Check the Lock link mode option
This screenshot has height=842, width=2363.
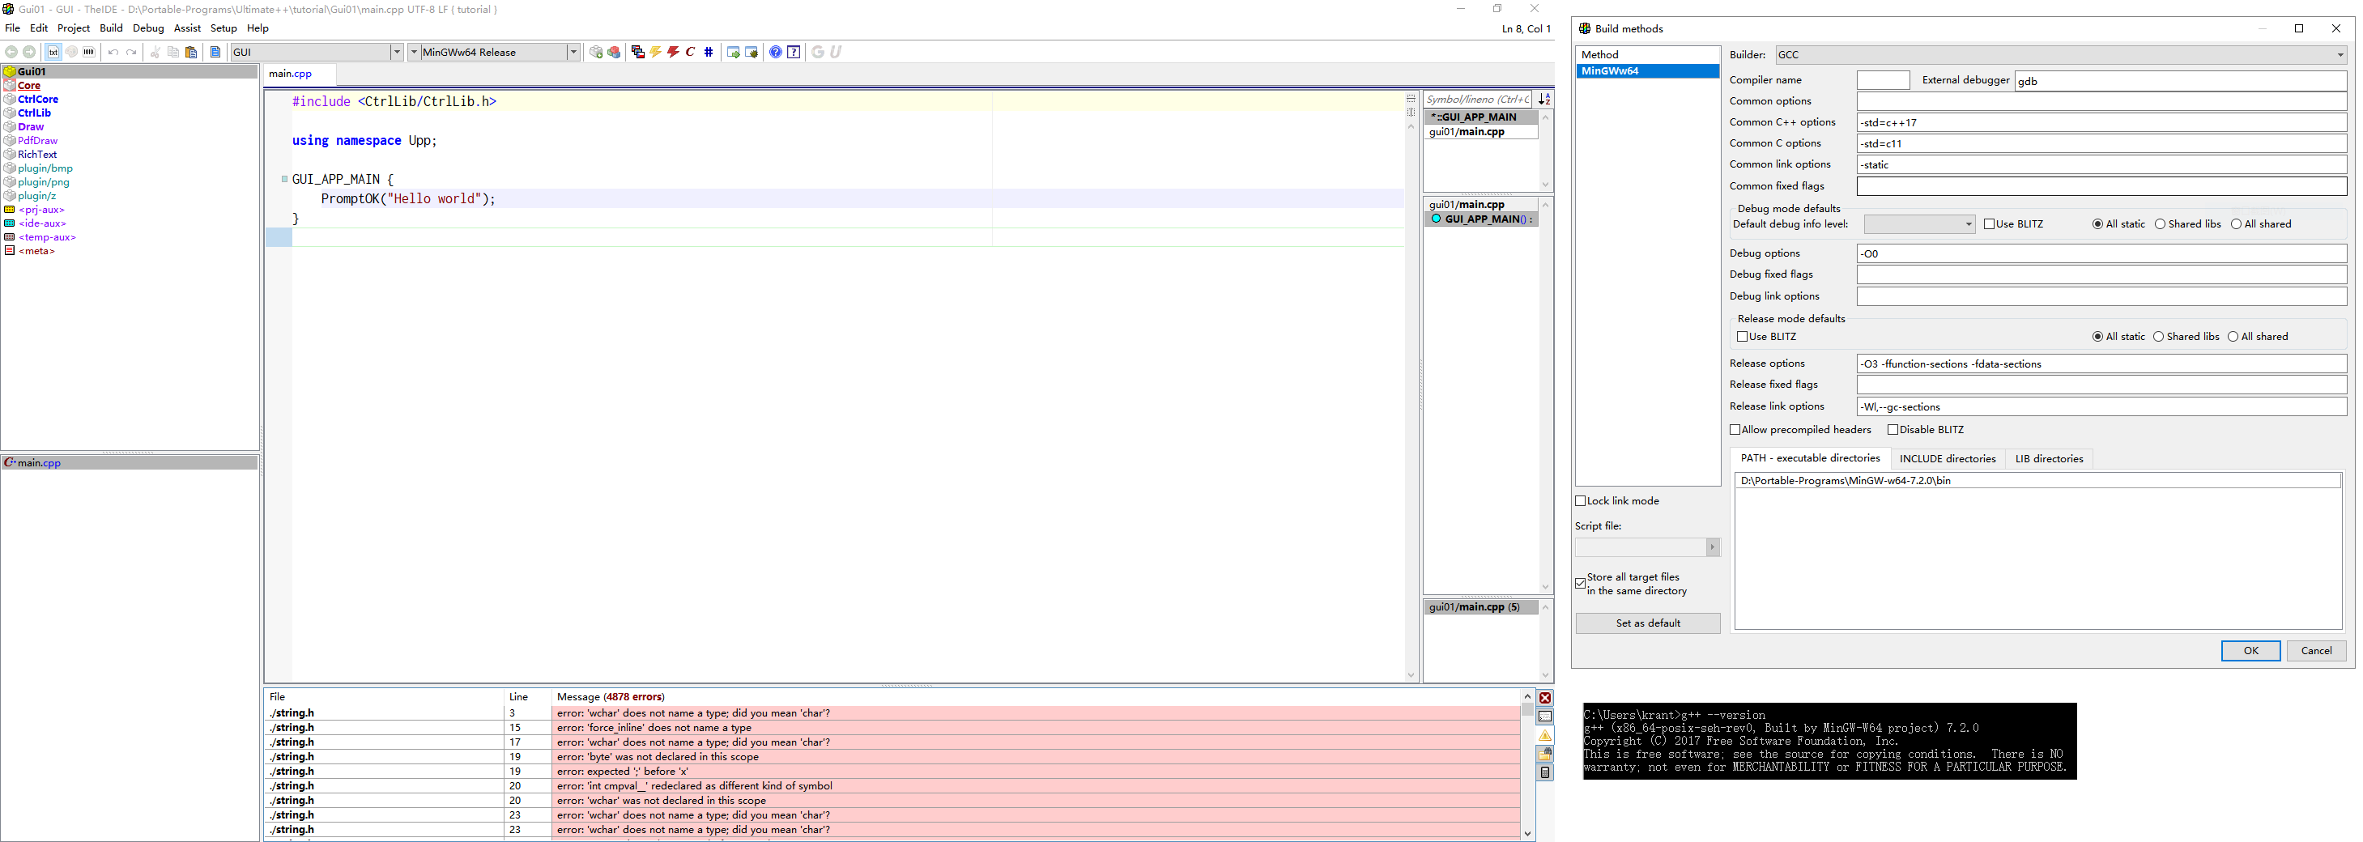1581,501
